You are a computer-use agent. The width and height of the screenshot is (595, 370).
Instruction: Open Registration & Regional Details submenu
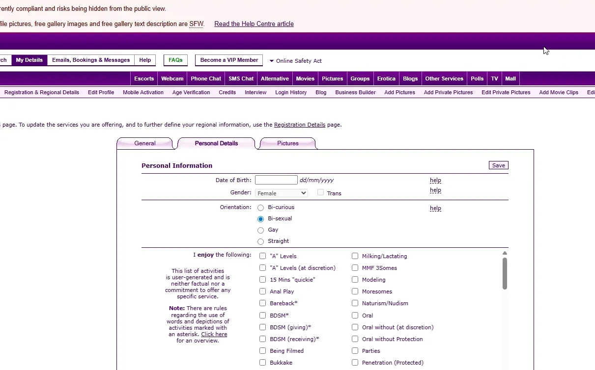(x=42, y=92)
